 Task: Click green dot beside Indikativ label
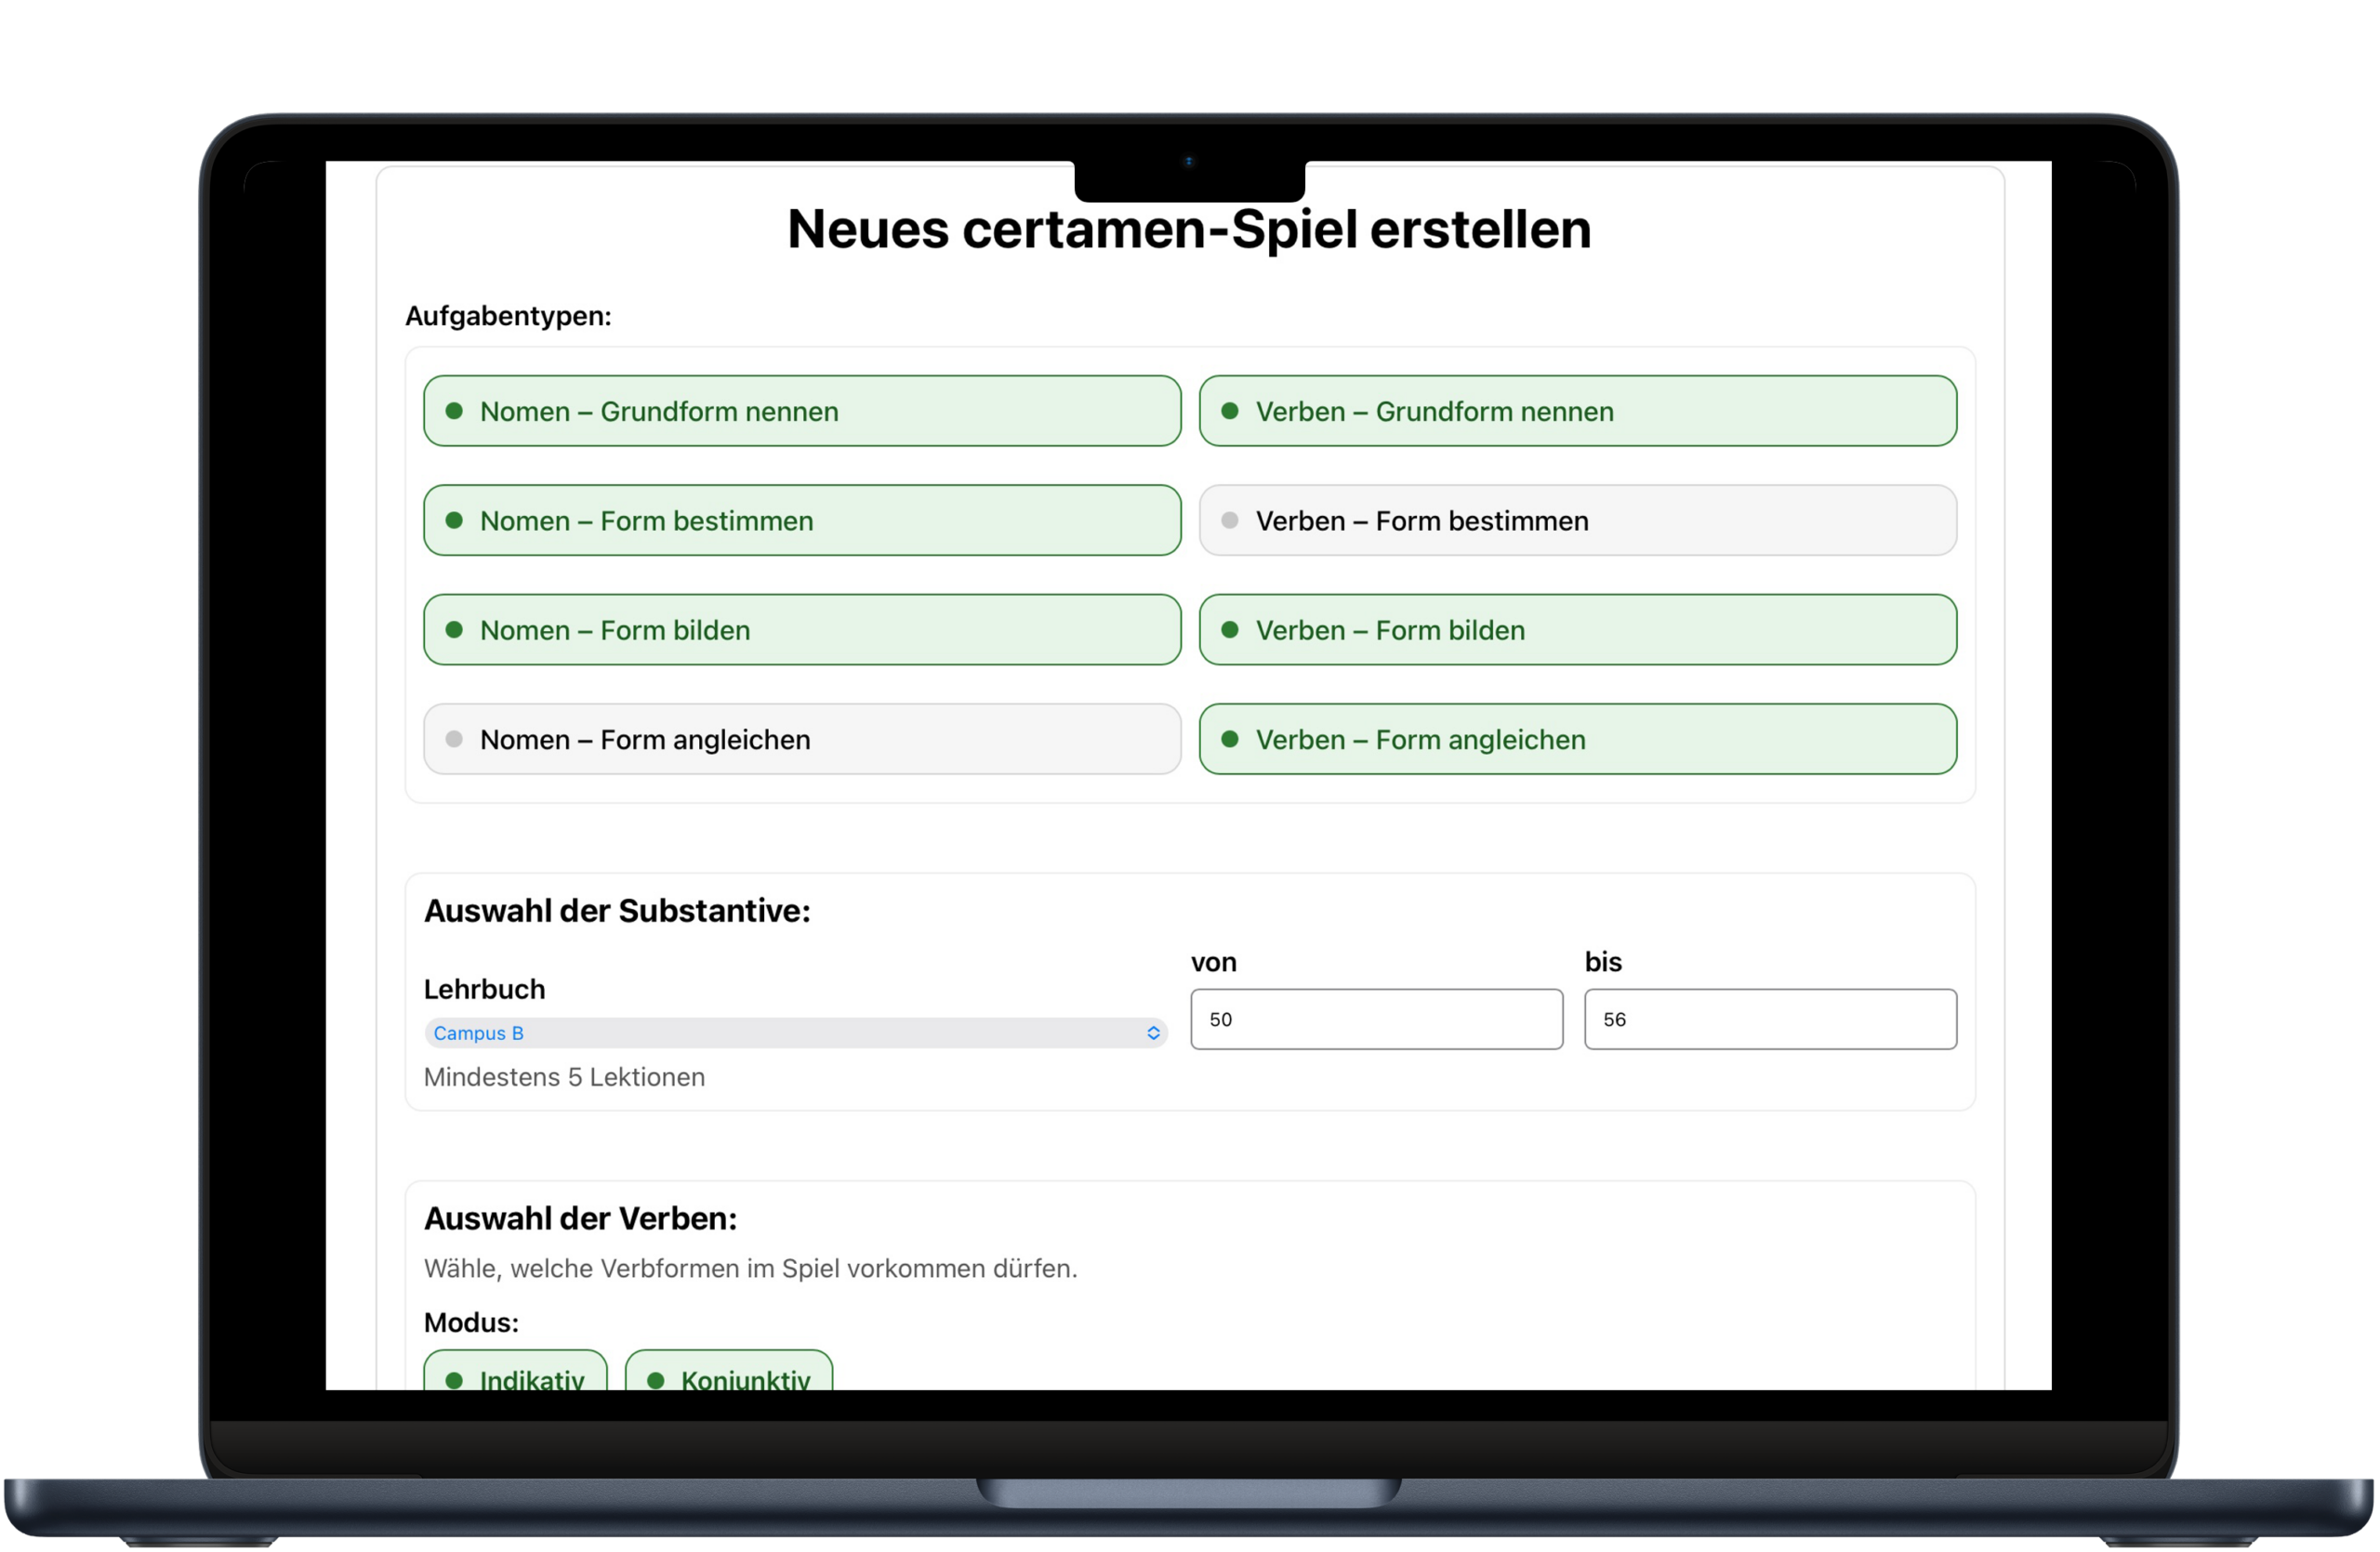coord(454,1379)
